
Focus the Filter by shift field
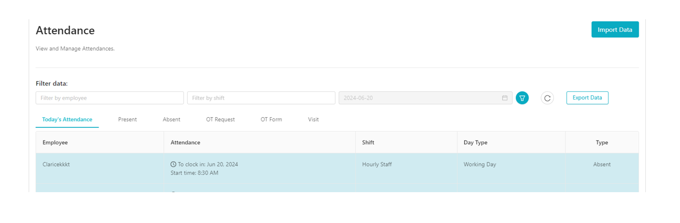click(x=261, y=98)
